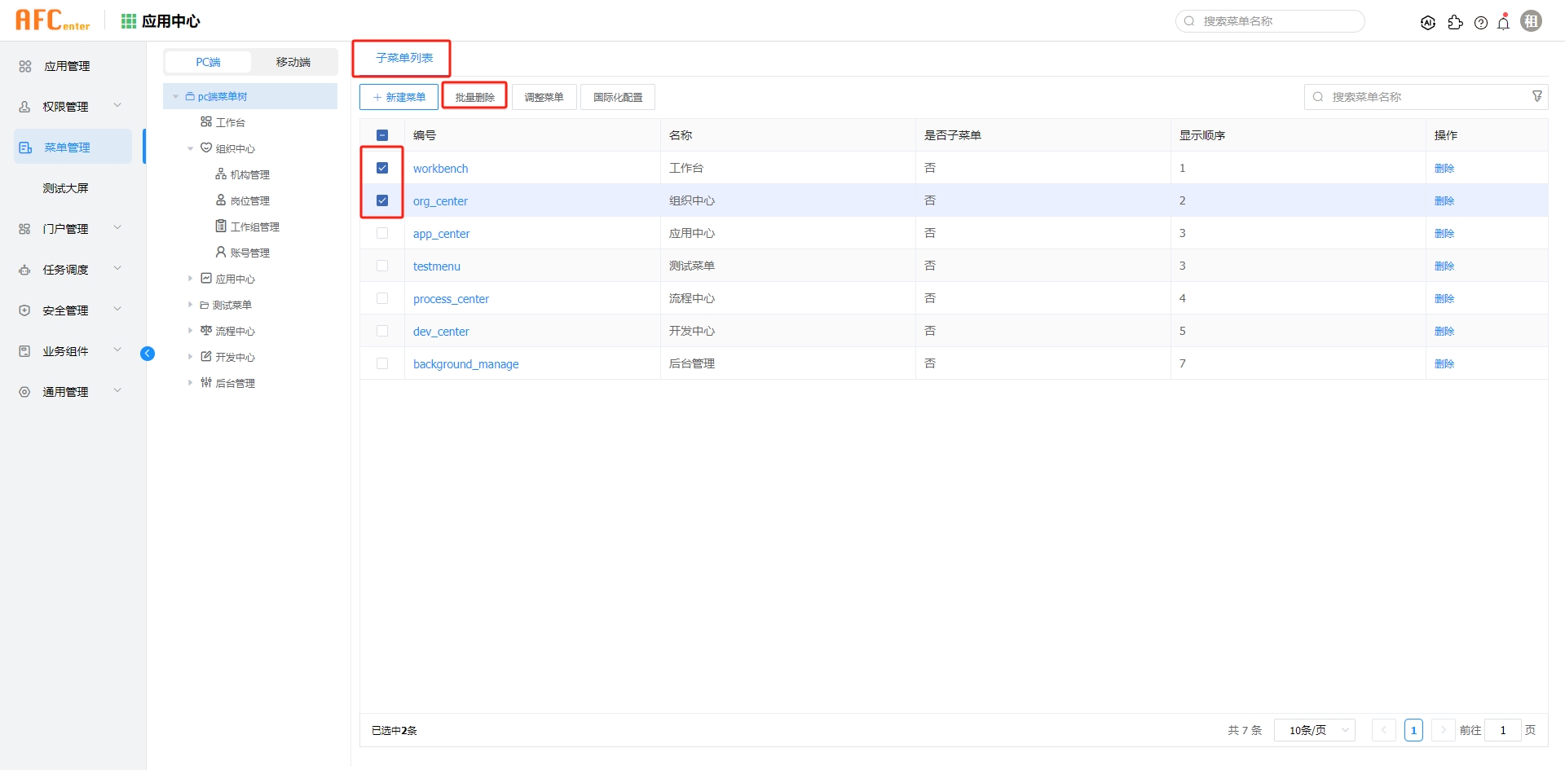This screenshot has width=1565, height=770.
Task: Select the 任务调度 robot icon in sidebar
Action: tap(24, 269)
